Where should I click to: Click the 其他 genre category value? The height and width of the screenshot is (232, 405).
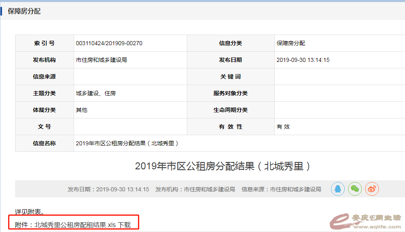coord(81,110)
